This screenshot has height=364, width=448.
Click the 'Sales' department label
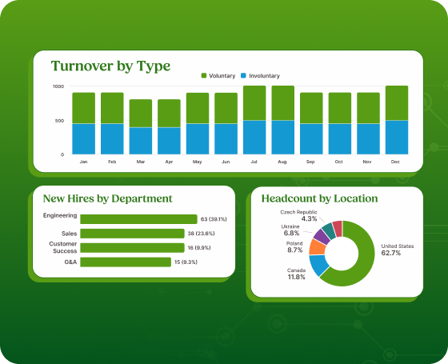[x=69, y=234]
